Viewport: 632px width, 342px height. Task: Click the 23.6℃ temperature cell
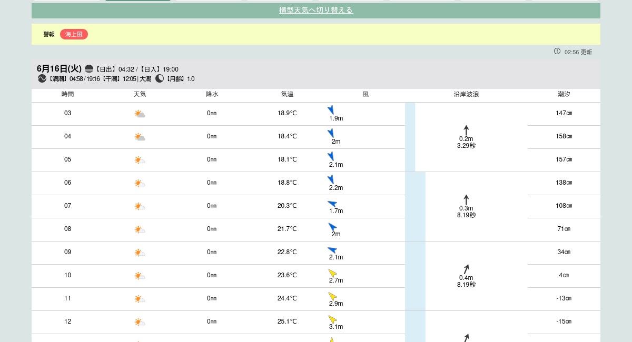pos(287,275)
